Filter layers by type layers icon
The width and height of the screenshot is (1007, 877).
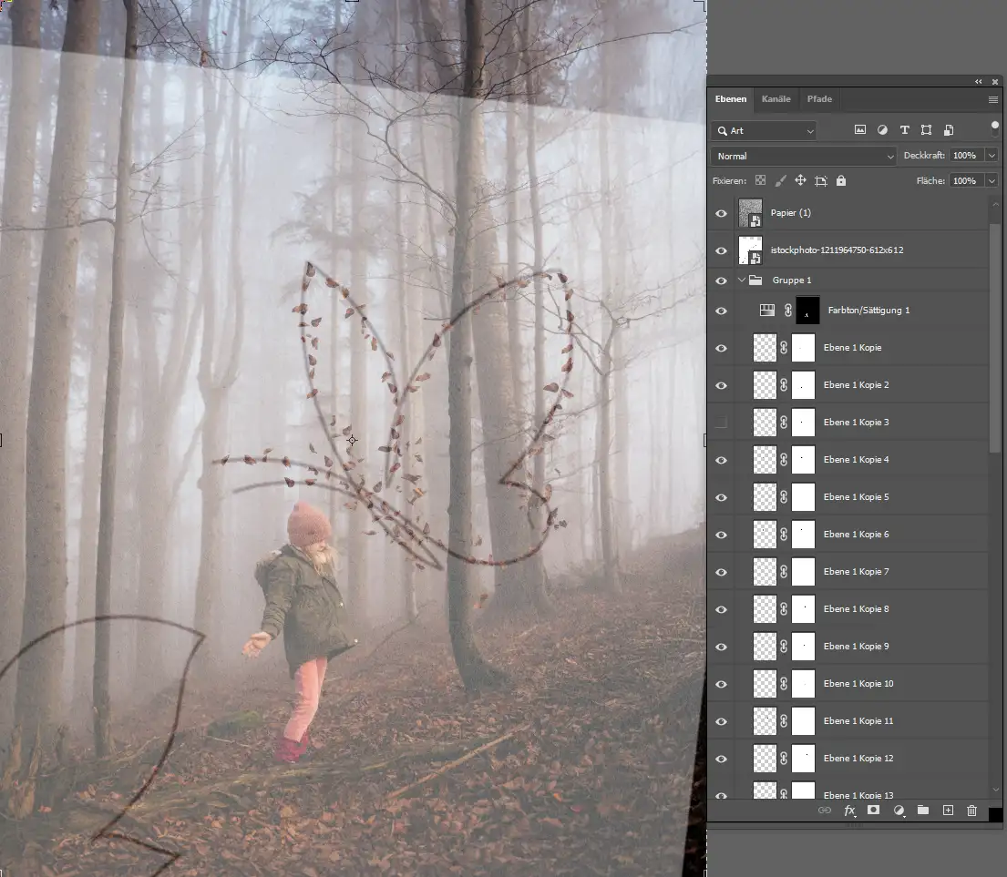point(904,130)
